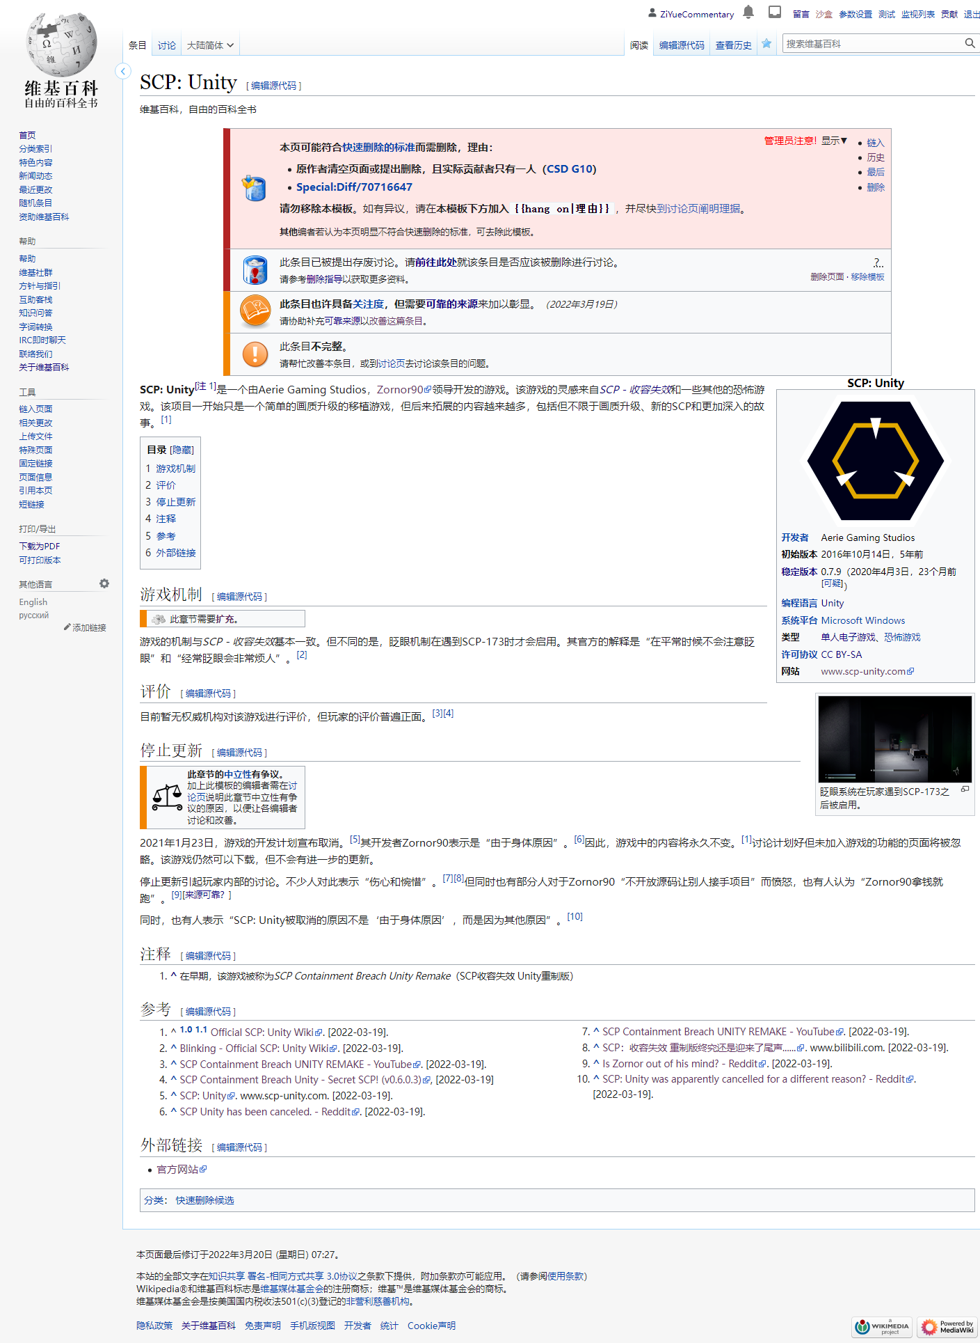Open the 编辑源代码 tab
Viewport: 980px width, 1343px height.
682,45
